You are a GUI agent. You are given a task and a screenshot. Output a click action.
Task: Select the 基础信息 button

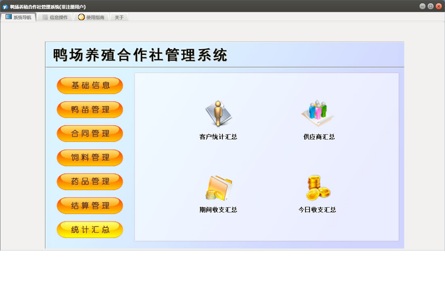(x=90, y=86)
